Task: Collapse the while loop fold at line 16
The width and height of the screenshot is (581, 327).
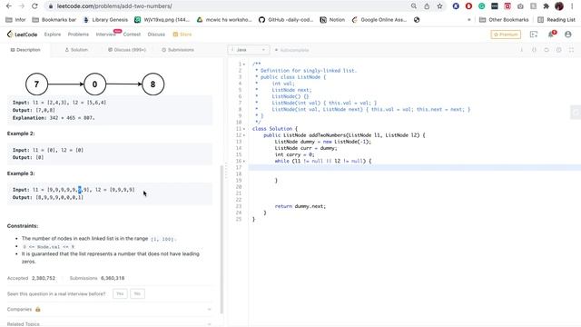Action: click(244, 161)
